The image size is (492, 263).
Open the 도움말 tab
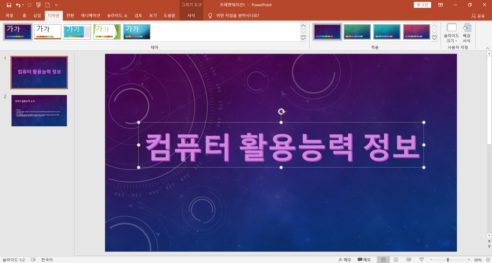click(x=169, y=16)
